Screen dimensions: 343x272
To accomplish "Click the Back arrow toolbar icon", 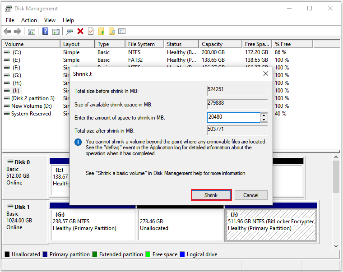I will point(7,31).
